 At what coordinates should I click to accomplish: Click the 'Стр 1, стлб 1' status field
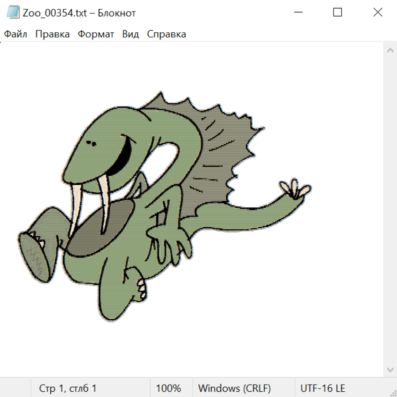68,389
